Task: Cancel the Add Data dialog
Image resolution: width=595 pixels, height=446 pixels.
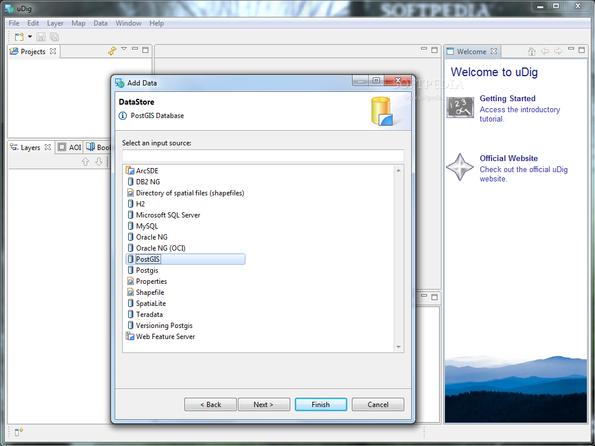Action: 378,404
